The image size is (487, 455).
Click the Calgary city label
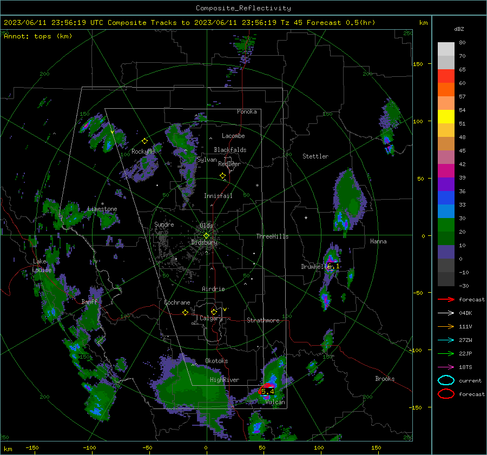tap(211, 318)
